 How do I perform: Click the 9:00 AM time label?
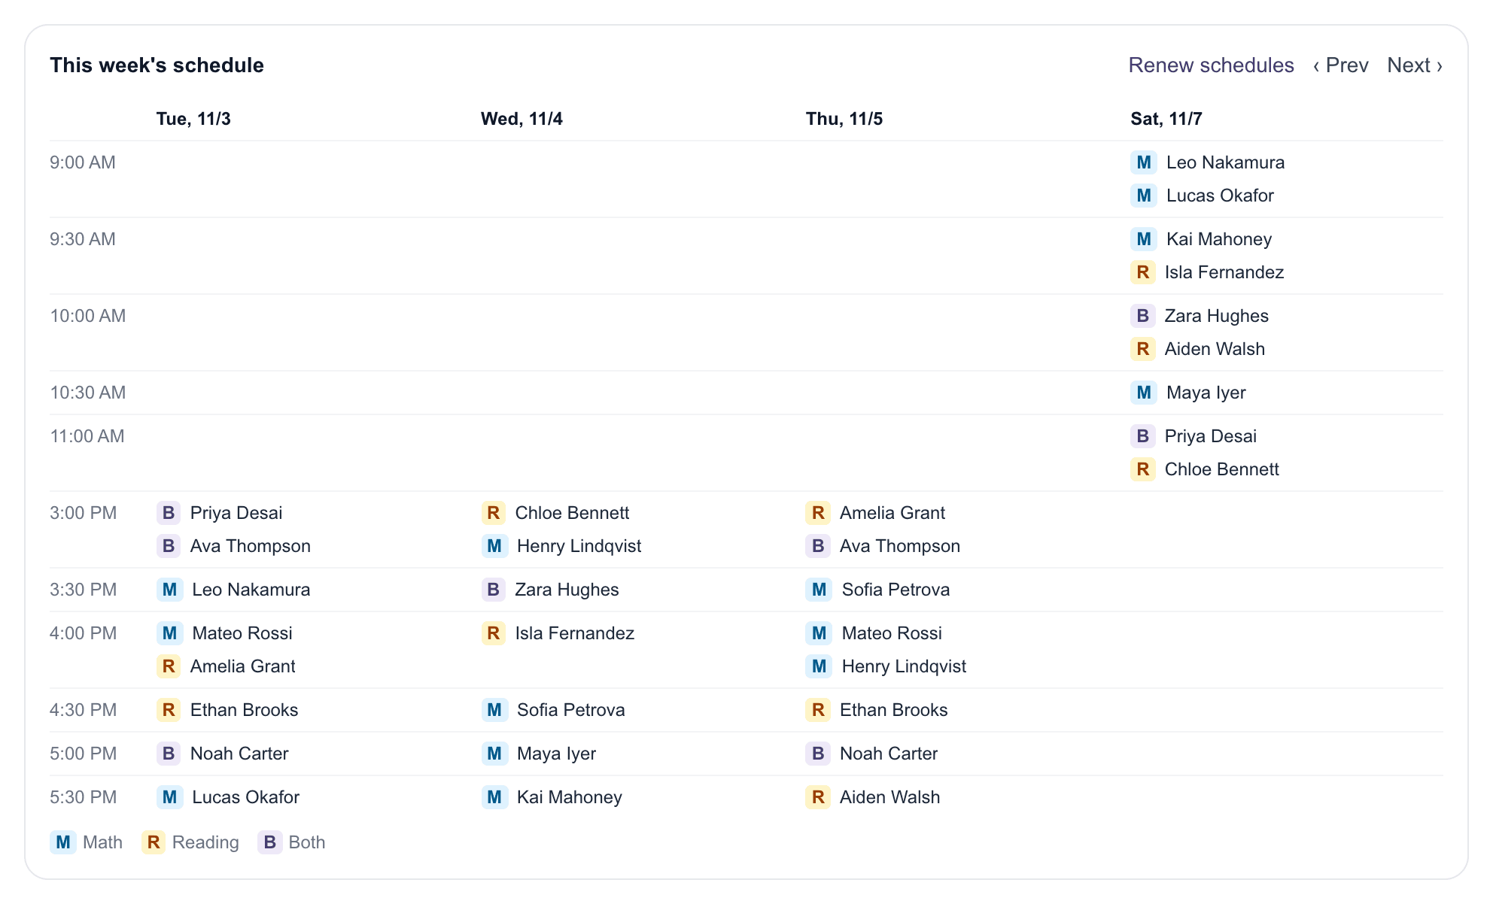tap(83, 162)
